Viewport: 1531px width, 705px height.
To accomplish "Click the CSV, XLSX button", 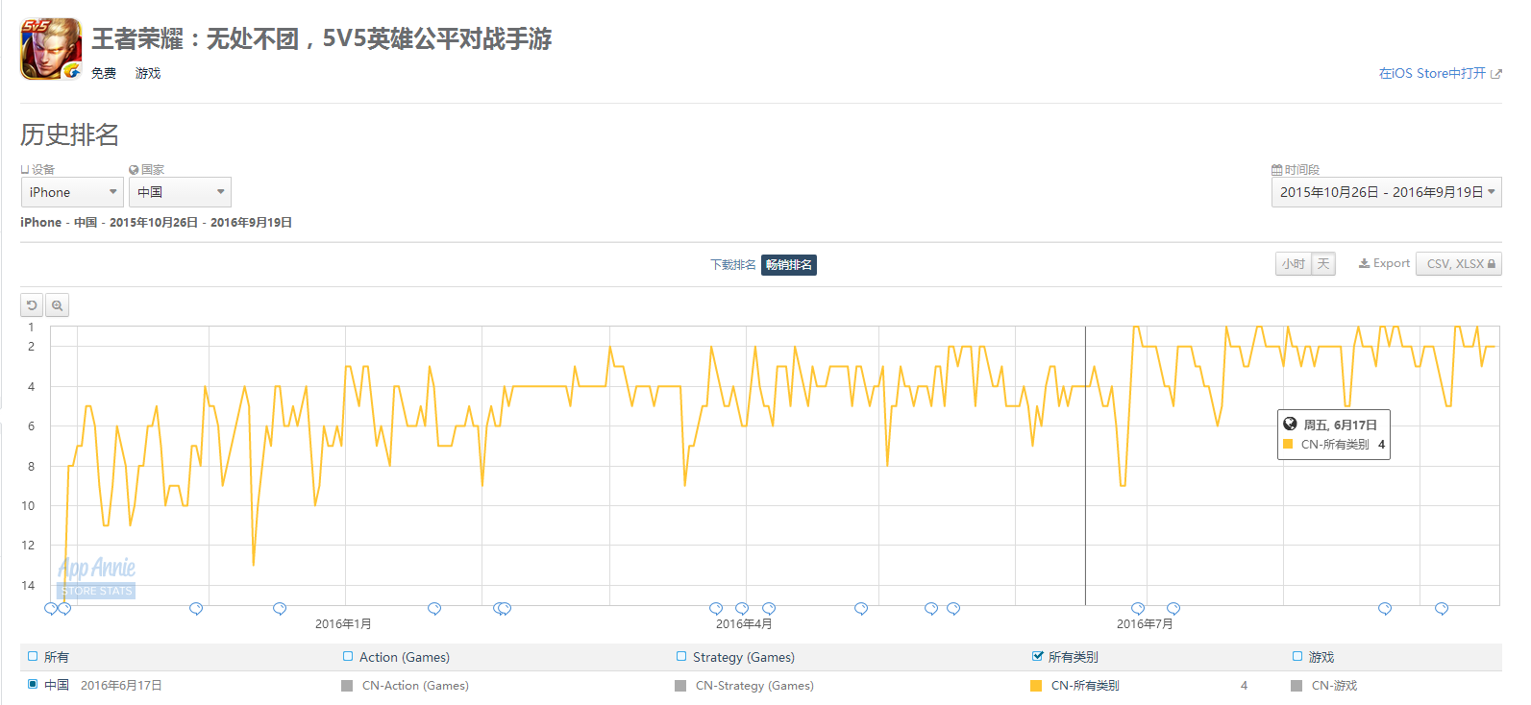I will [x=1458, y=263].
